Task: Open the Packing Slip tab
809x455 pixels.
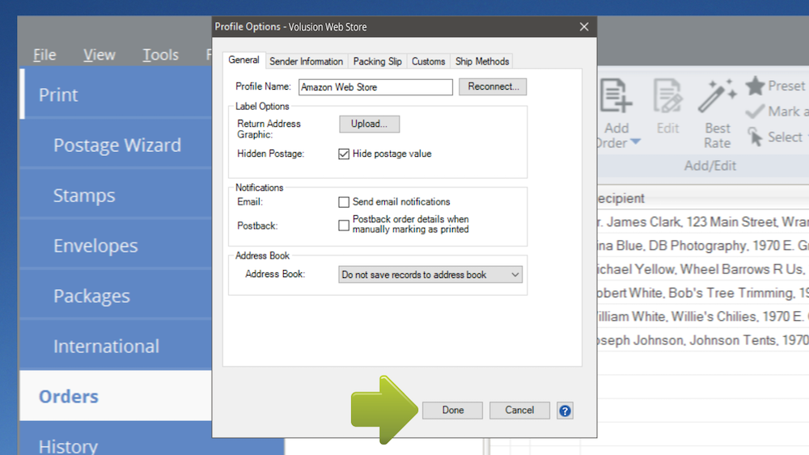Action: click(377, 61)
